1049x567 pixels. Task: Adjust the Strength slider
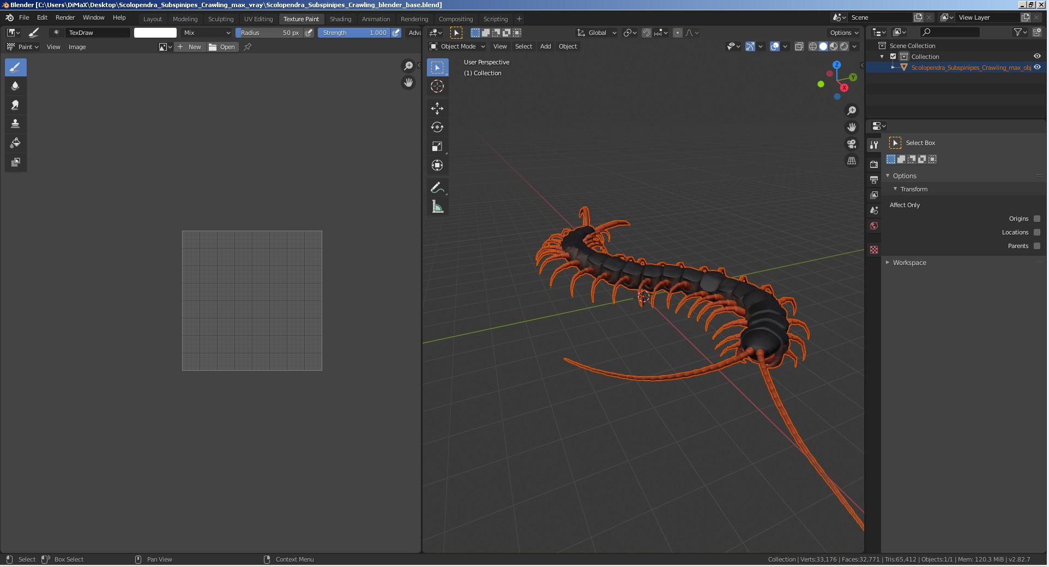[x=354, y=33]
